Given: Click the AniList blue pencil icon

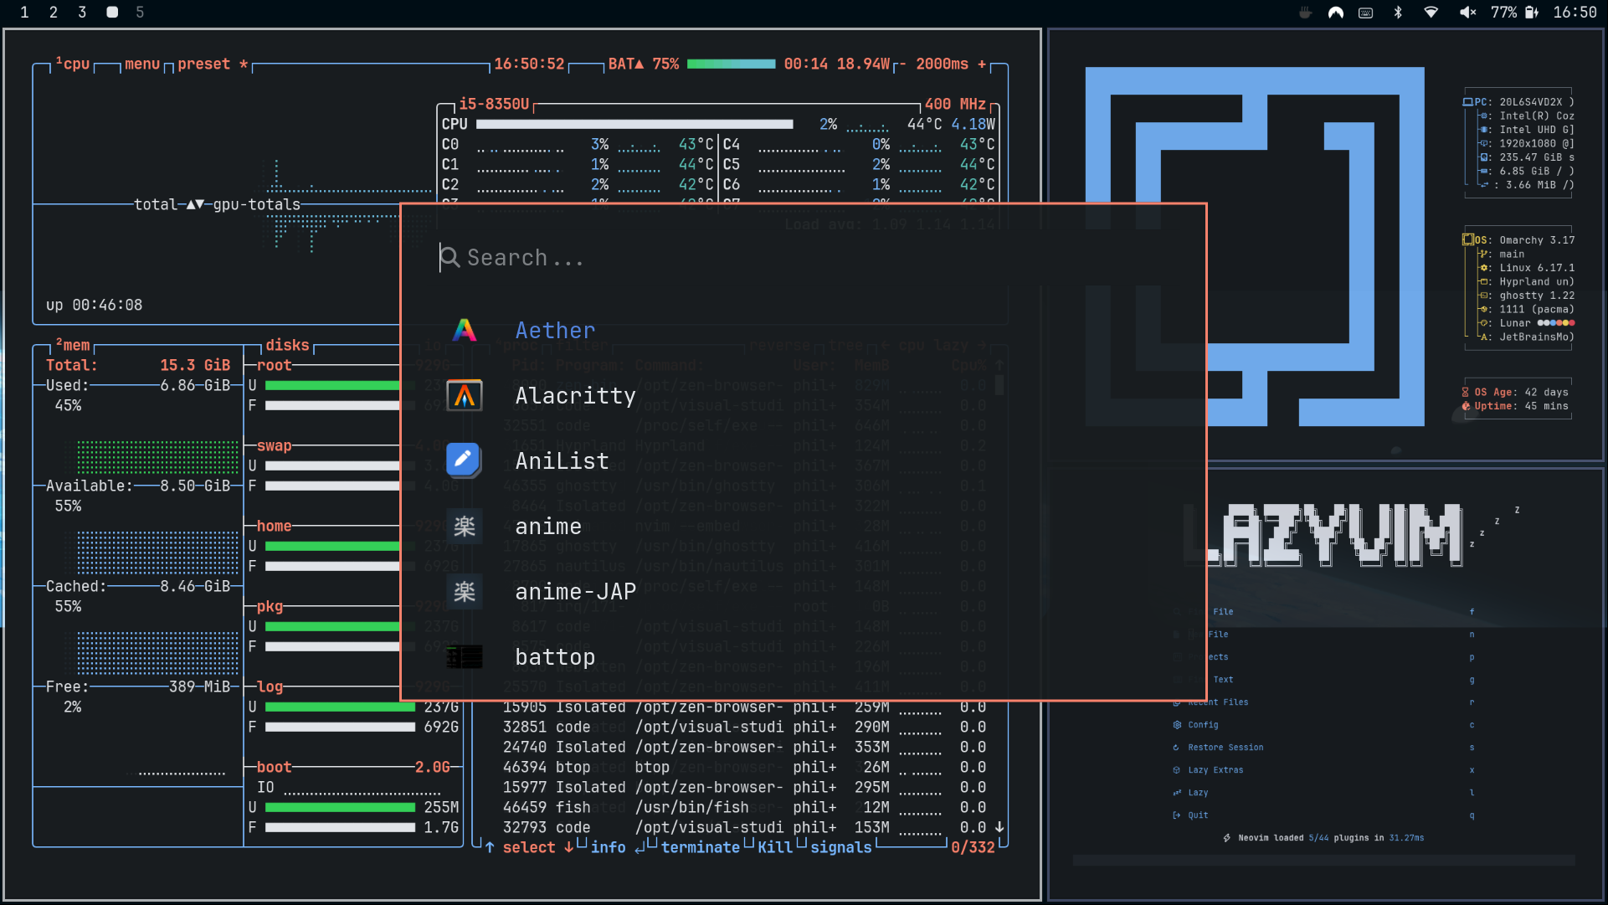Looking at the screenshot, I should (x=464, y=460).
